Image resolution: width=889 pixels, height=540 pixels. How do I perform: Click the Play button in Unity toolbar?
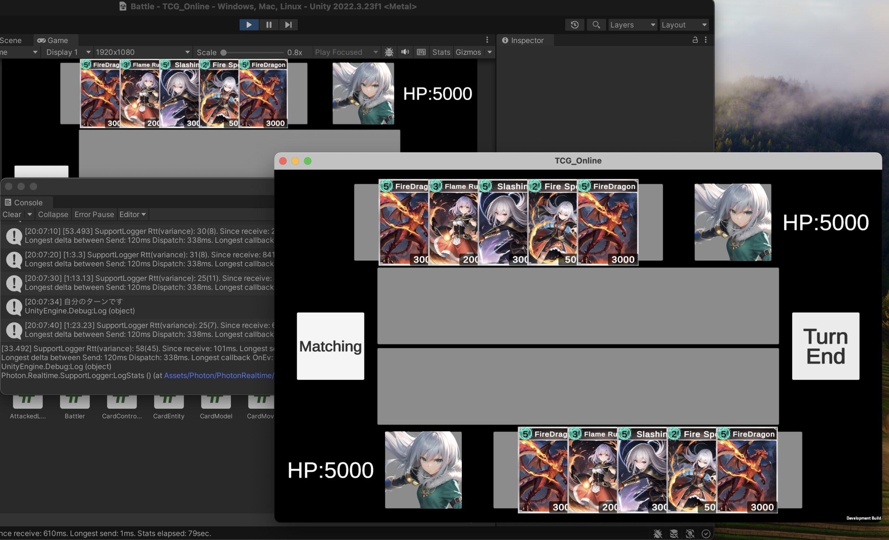[x=249, y=25]
